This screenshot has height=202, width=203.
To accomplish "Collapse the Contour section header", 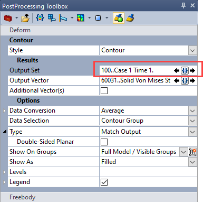I will (99, 40).
